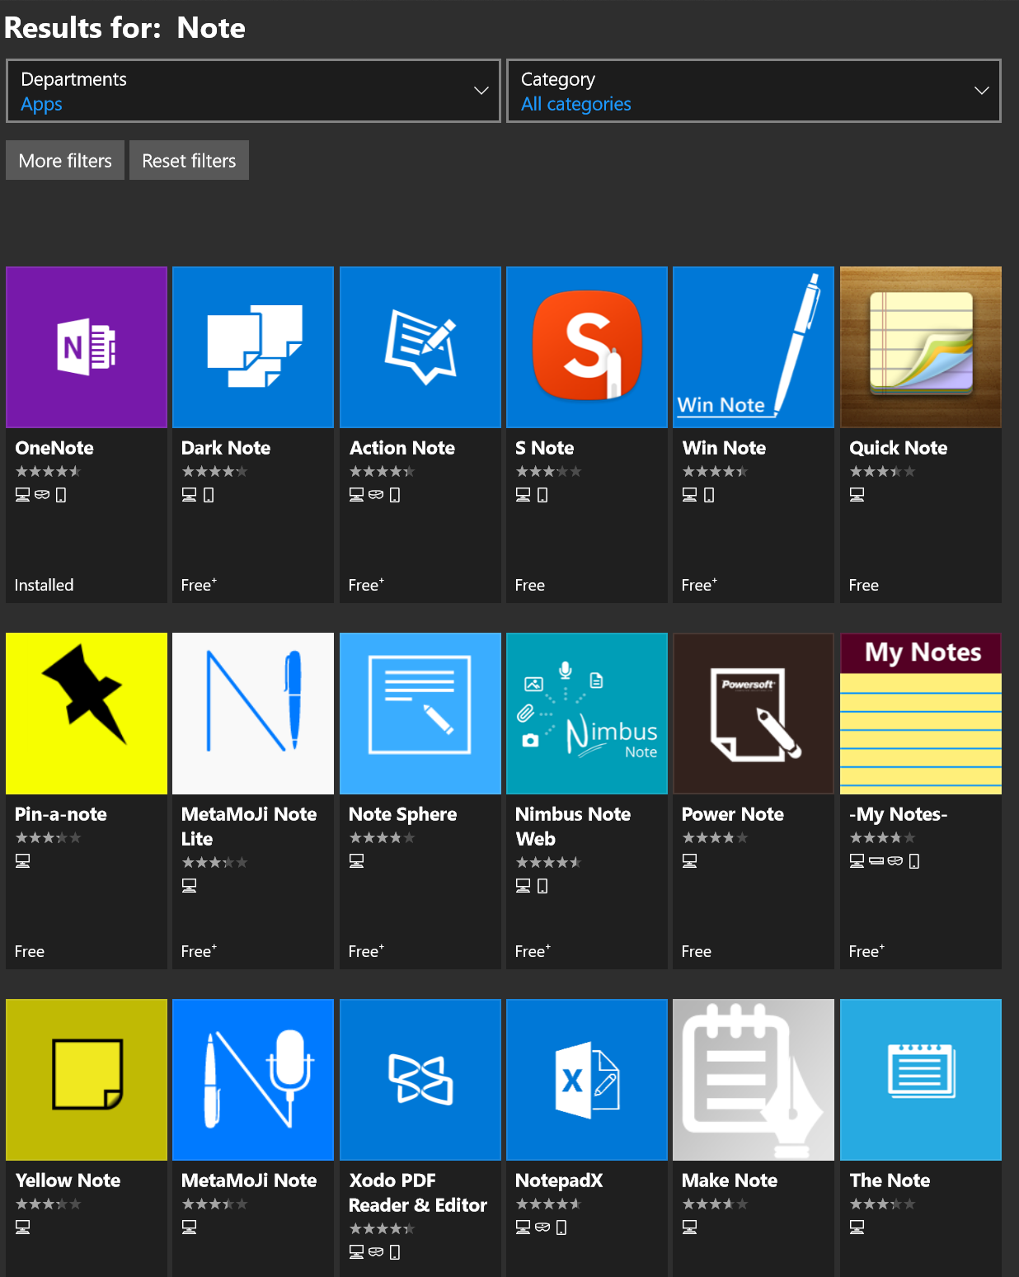
Task: Click Reset filters
Action: pos(188,160)
